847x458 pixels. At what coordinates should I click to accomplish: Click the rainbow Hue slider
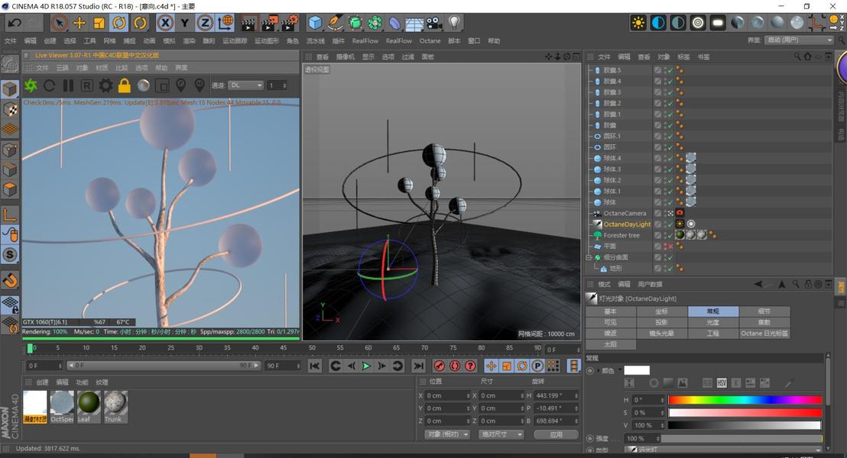click(x=745, y=400)
